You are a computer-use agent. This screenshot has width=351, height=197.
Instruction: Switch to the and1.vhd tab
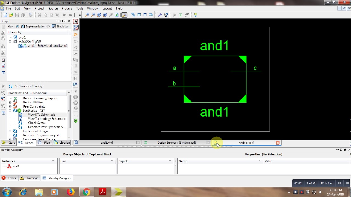107,143
